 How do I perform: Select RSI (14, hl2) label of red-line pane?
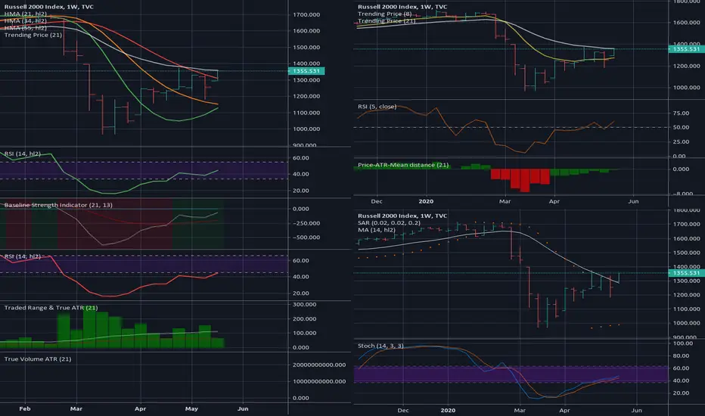coord(23,256)
